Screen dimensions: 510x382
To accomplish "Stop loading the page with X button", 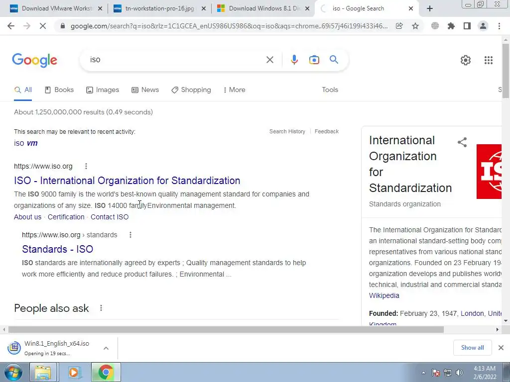I will click(x=43, y=26).
